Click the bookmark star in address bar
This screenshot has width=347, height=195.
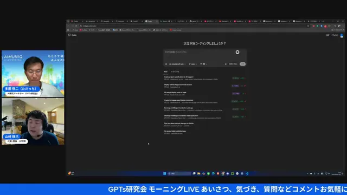tap(308, 26)
